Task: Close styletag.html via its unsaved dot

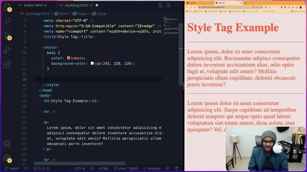Action: (97, 5)
